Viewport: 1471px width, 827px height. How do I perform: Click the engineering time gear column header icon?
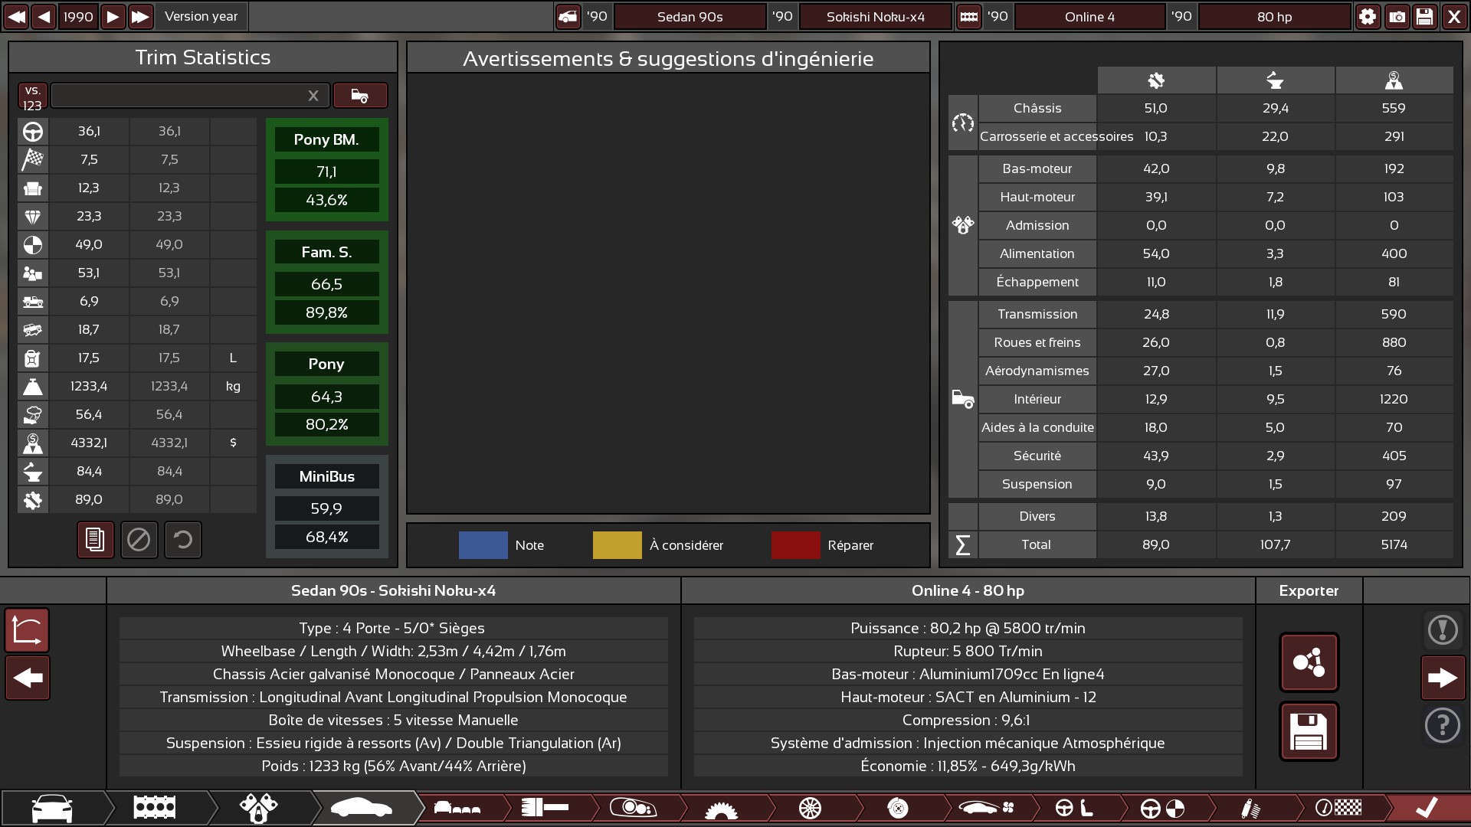[1156, 80]
